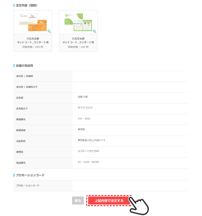Submit order with 上記内容で注文する button
Viewport: 202px width, 216px height.
pyautogui.click(x=109, y=200)
